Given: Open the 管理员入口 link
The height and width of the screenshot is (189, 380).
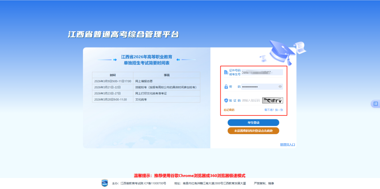Looking at the screenshot, I should point(287,145).
